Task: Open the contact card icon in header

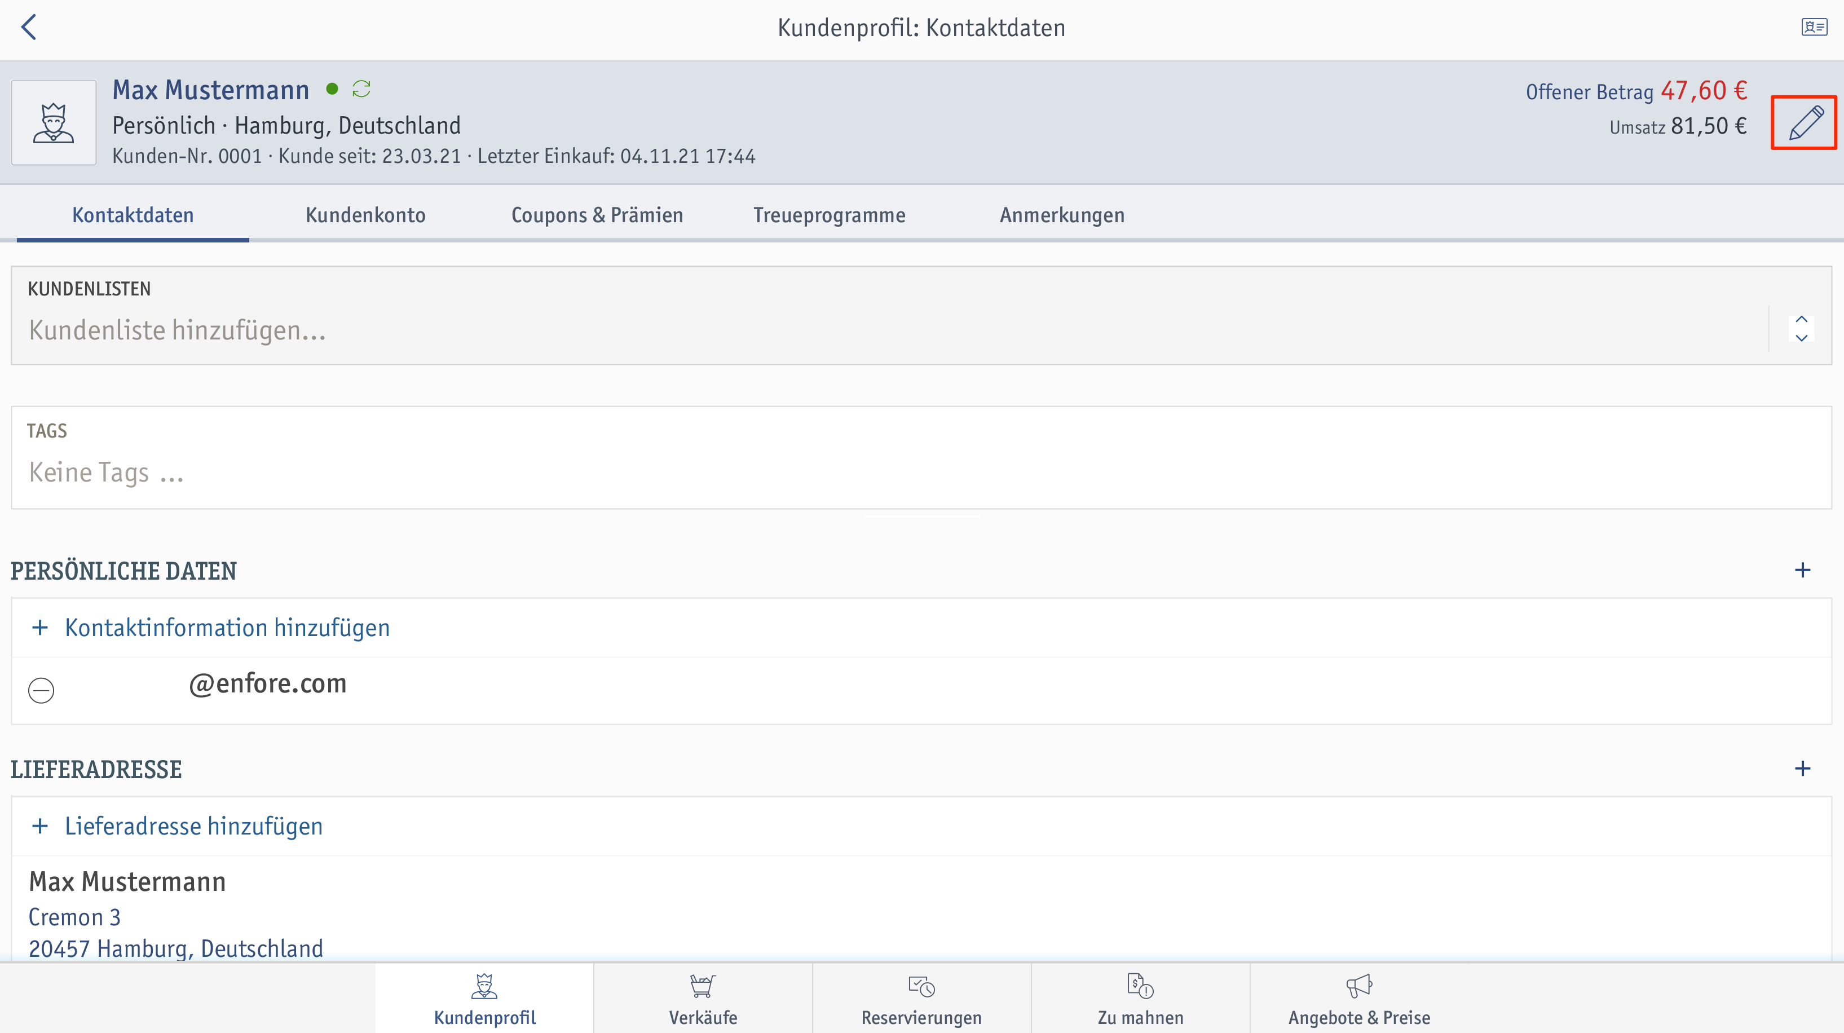Action: click(1814, 27)
